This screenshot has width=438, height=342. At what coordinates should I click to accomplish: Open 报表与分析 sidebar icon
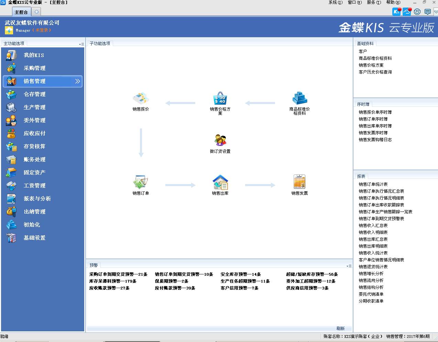pyautogui.click(x=11, y=199)
